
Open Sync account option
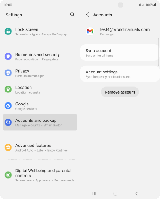point(120,53)
